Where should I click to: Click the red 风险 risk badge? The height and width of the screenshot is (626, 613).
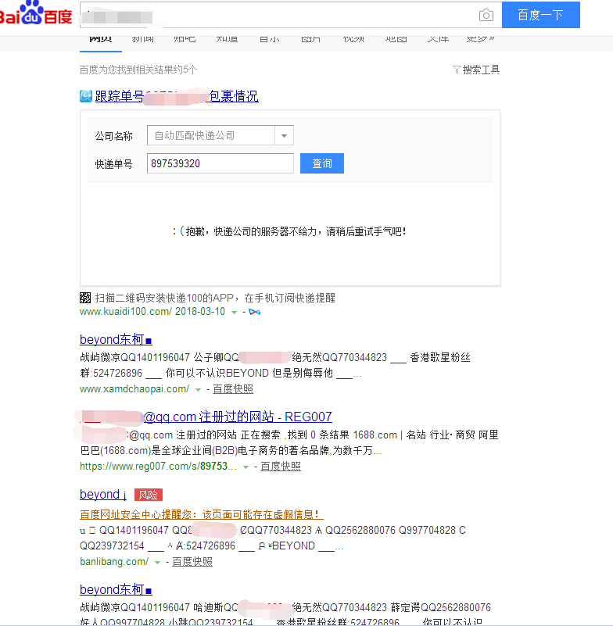point(148,495)
